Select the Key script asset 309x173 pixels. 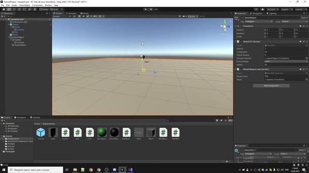[x=77, y=134]
